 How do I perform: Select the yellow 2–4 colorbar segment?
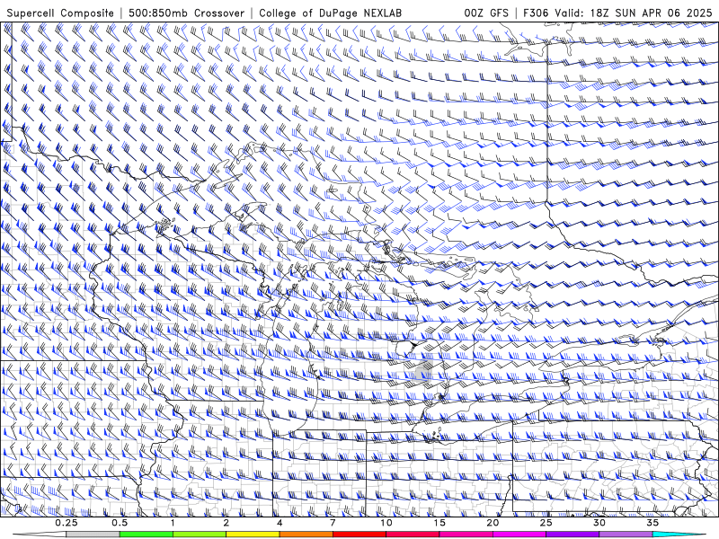pos(253,535)
